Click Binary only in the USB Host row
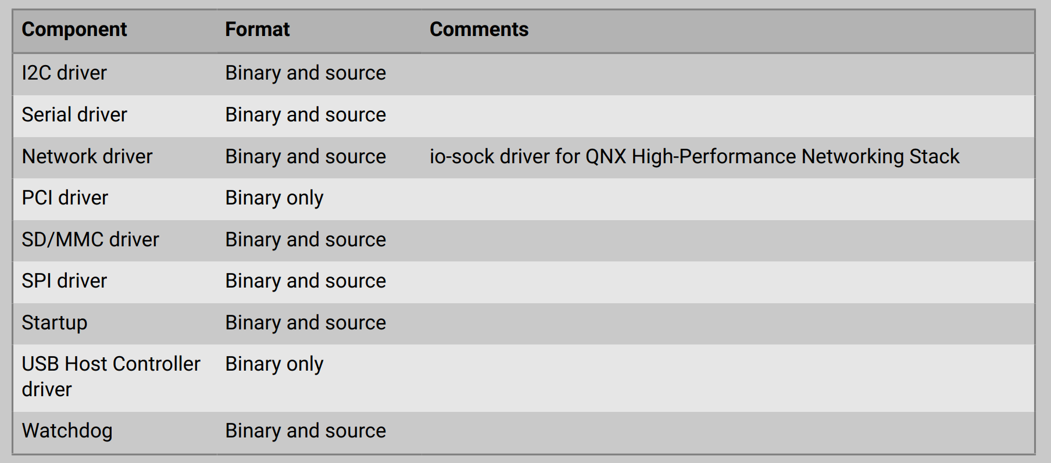The image size is (1051, 463). tap(274, 364)
